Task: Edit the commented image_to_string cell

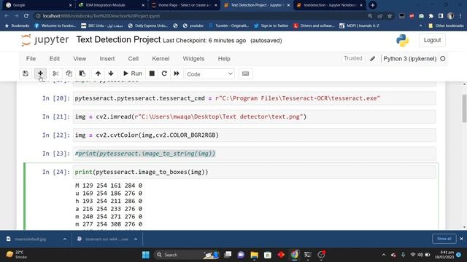Action: 255,154
